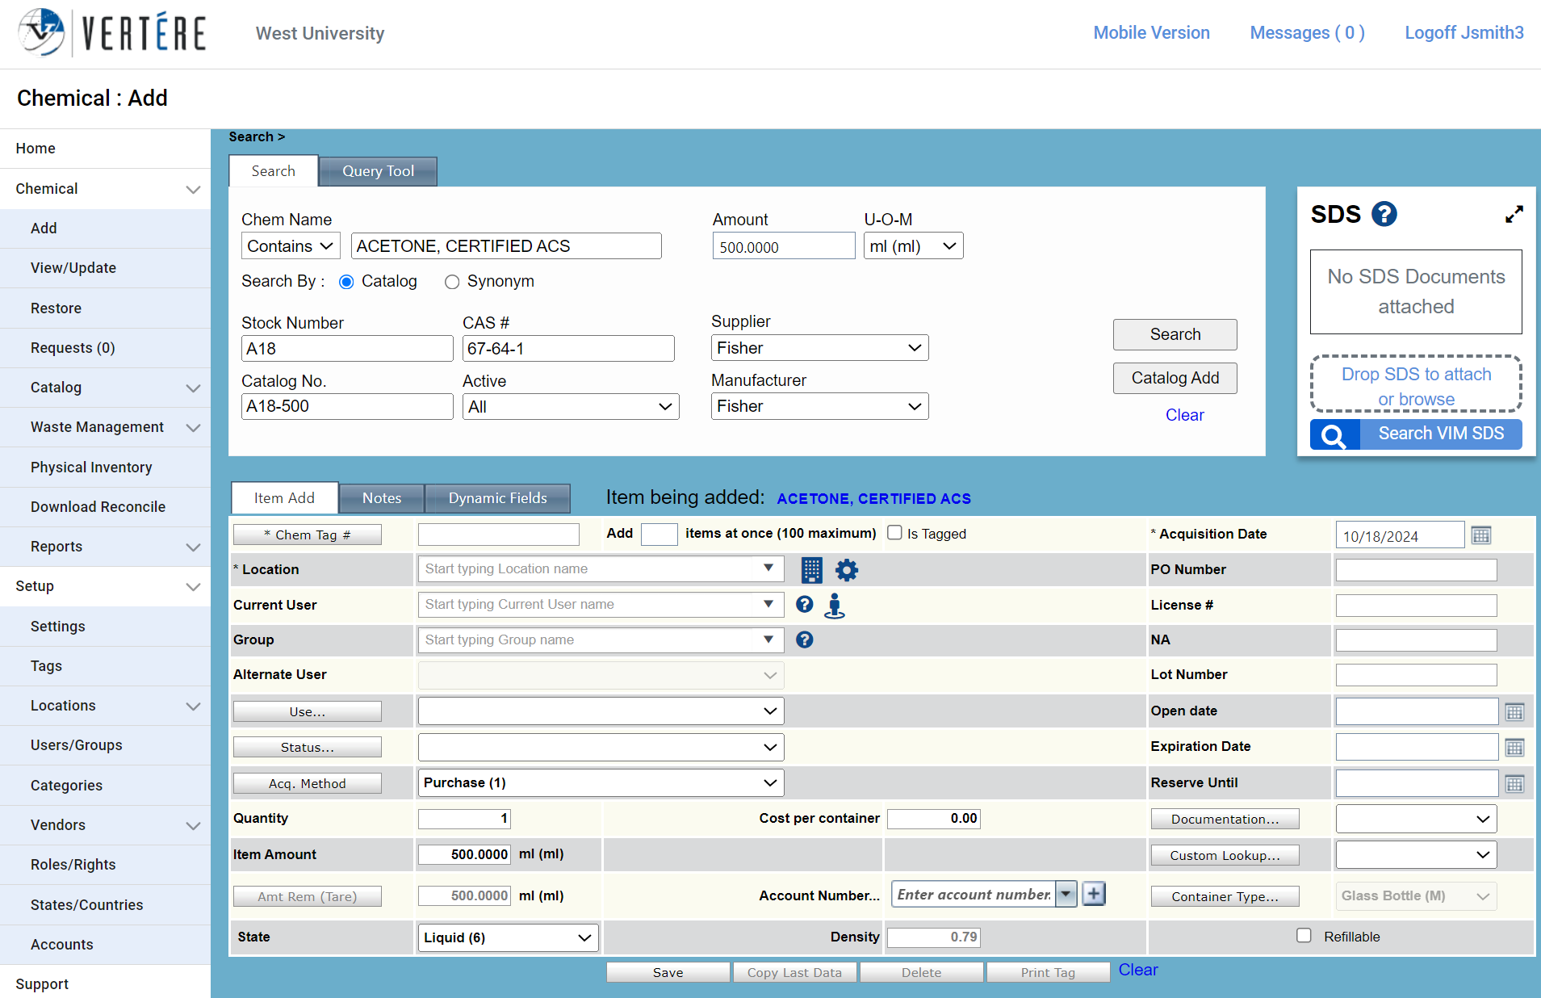This screenshot has width=1541, height=998.
Task: Click the Current User person icon
Action: coord(835,606)
